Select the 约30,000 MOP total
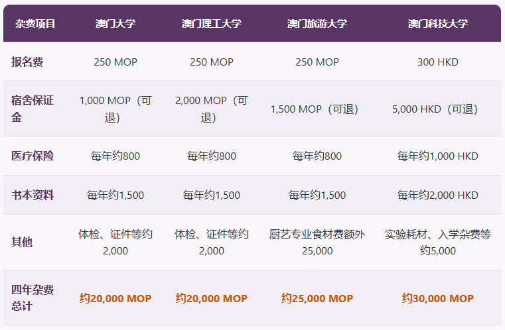This screenshot has width=505, height=330. point(438,299)
